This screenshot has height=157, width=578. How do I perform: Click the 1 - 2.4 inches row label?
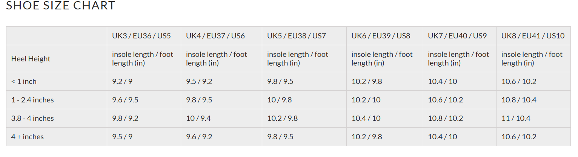tap(32, 100)
